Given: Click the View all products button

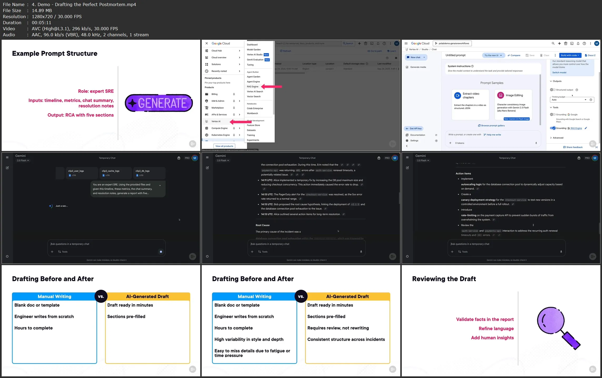Looking at the screenshot, I should coord(224,146).
